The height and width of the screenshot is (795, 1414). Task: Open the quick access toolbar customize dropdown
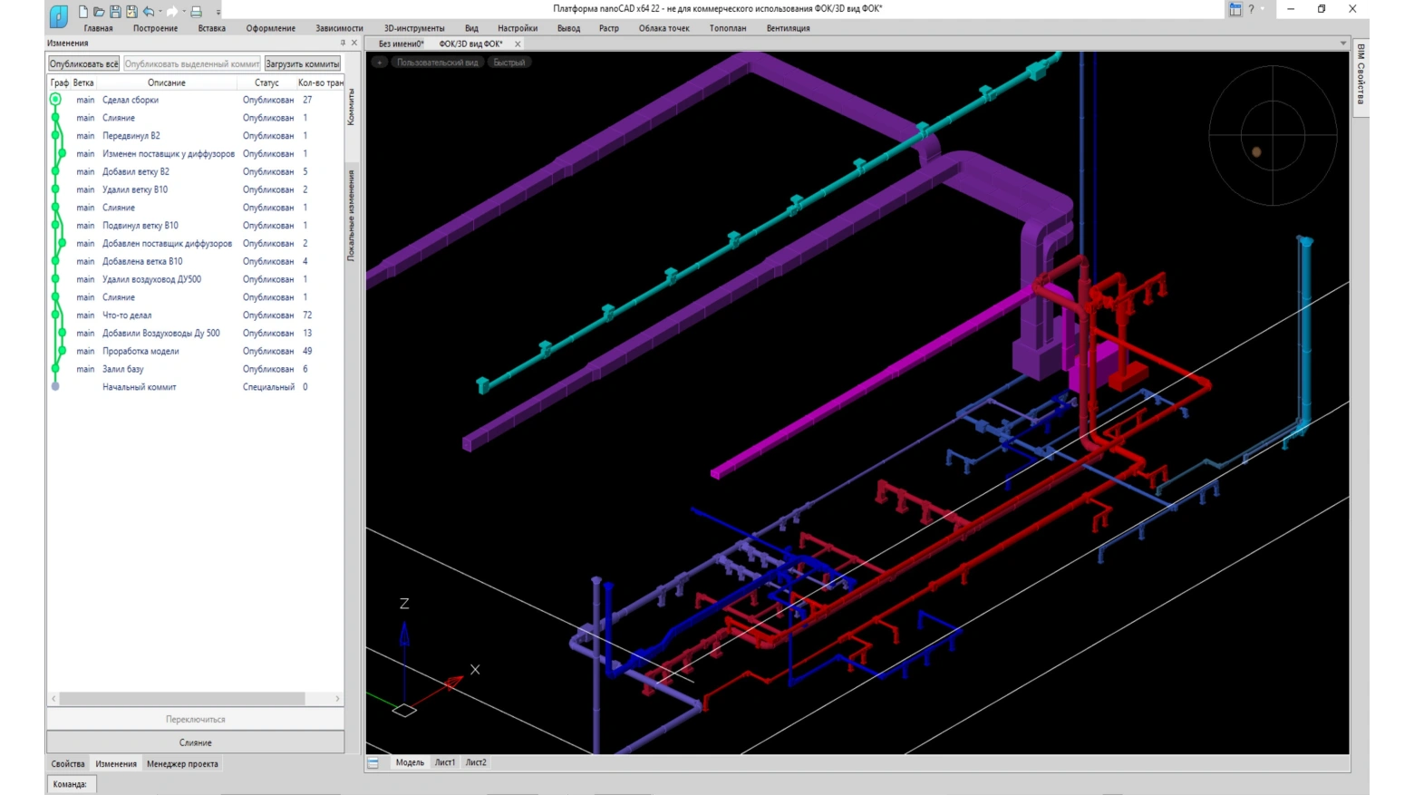pyautogui.click(x=218, y=13)
